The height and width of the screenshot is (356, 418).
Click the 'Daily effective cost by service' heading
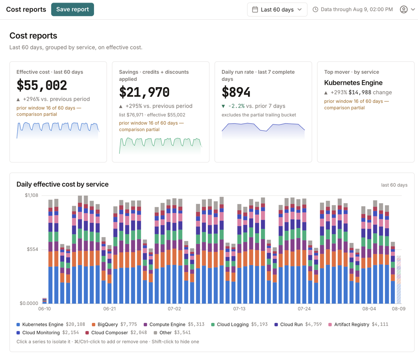[x=62, y=184]
